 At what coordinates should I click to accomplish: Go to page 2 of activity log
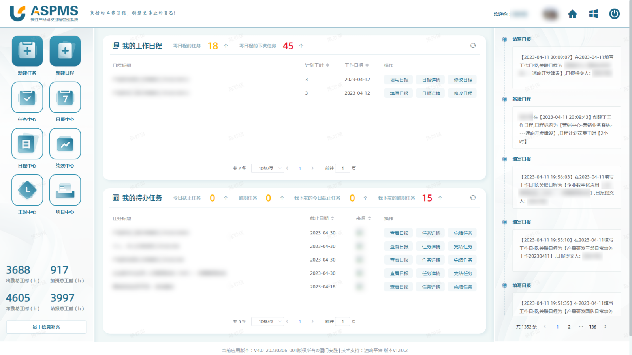coord(569,327)
